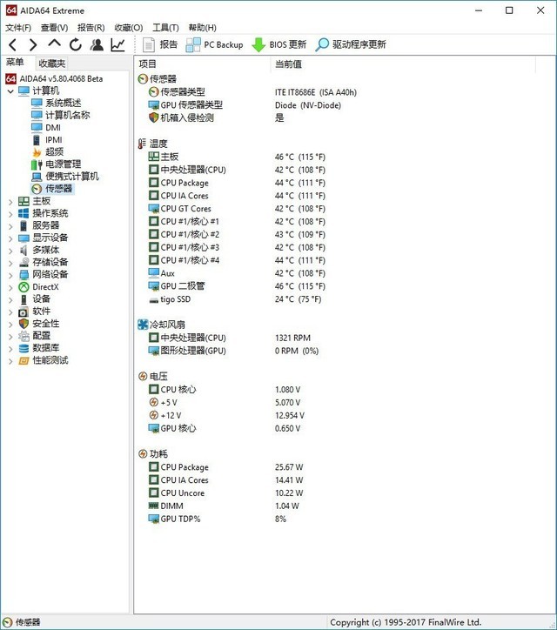This screenshot has height=630, width=557.
Task: Select 系统概述 in the tree
Action: click(57, 103)
